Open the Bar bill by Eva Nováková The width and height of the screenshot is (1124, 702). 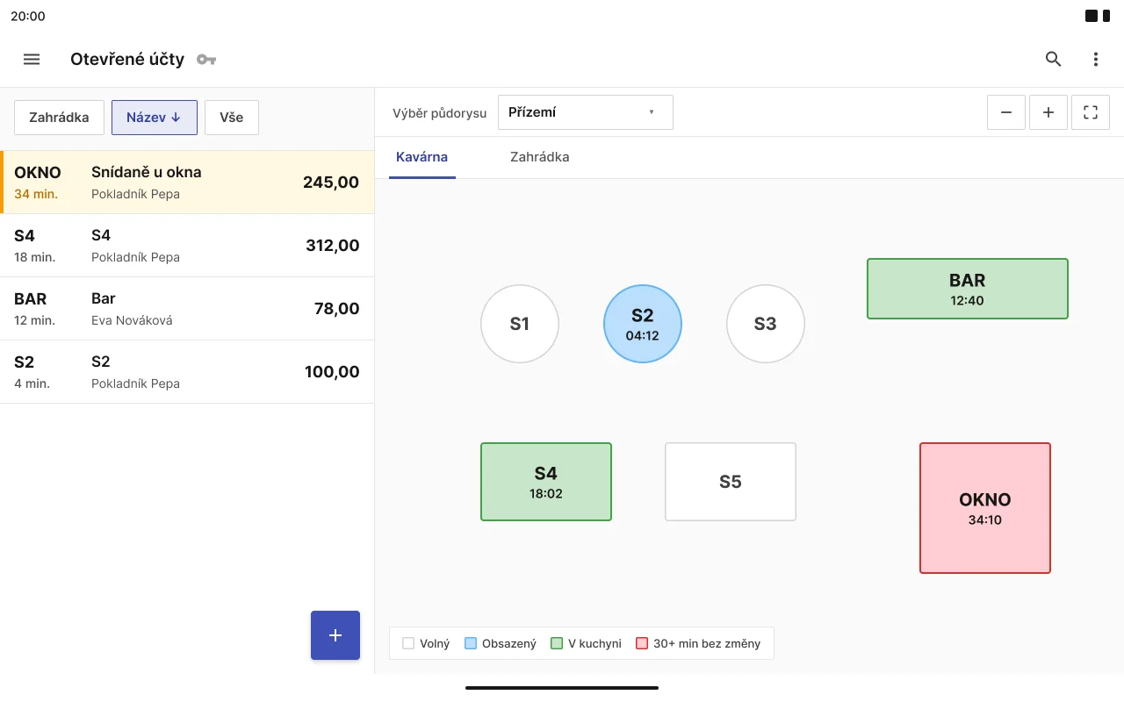click(187, 309)
